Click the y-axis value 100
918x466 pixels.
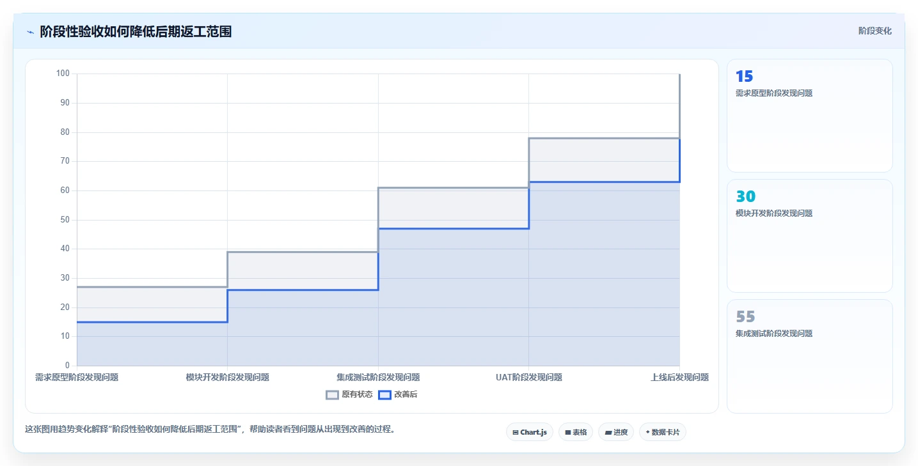click(63, 74)
